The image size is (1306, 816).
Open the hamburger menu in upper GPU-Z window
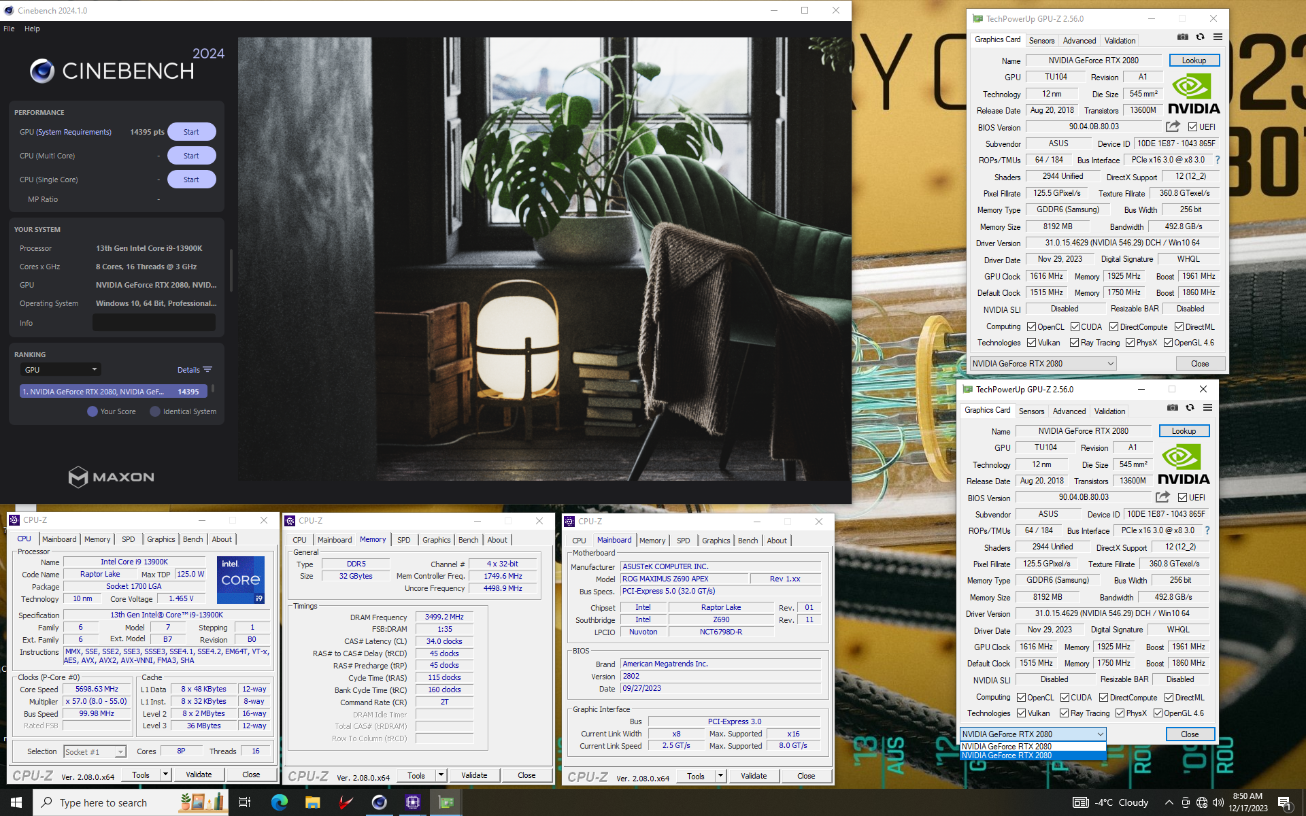click(1218, 37)
